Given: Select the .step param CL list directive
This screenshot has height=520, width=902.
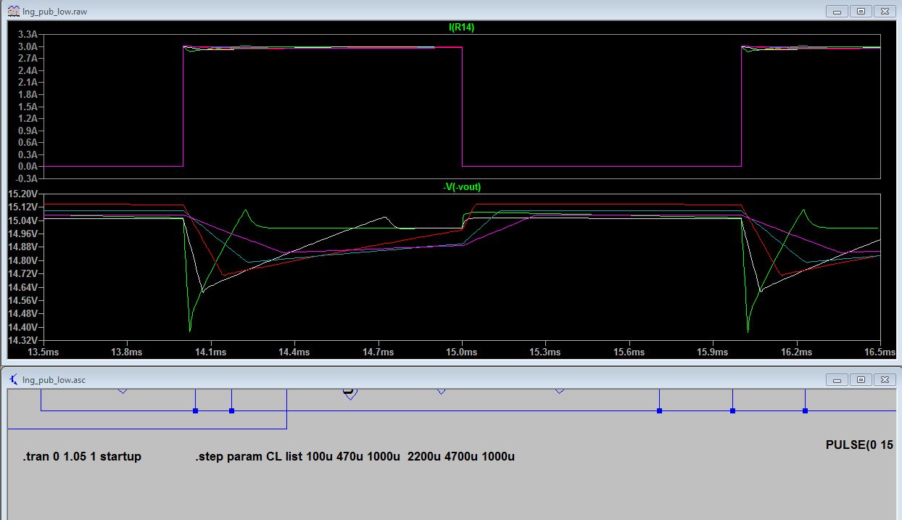Looking at the screenshot, I should pos(355,457).
